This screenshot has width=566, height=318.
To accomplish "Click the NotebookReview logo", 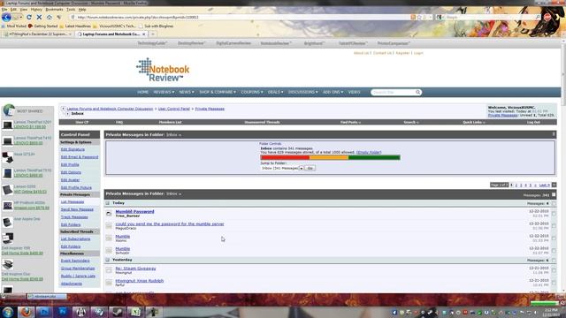I will (163, 70).
